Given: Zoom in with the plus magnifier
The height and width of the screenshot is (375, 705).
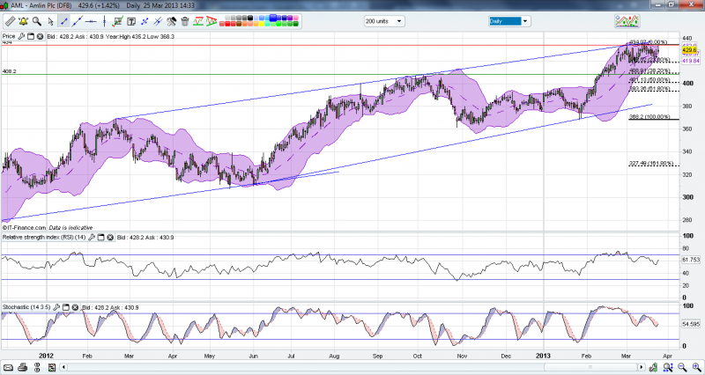Looking at the screenshot, I should click(696, 367).
